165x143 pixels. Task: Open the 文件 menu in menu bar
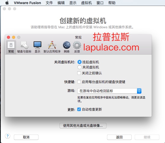tap(49, 3)
